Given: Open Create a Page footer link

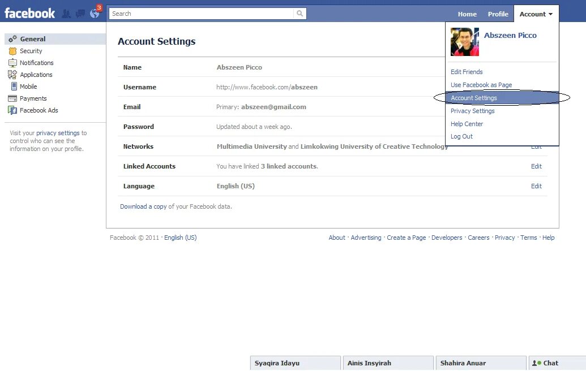Looking at the screenshot, I should pos(407,238).
